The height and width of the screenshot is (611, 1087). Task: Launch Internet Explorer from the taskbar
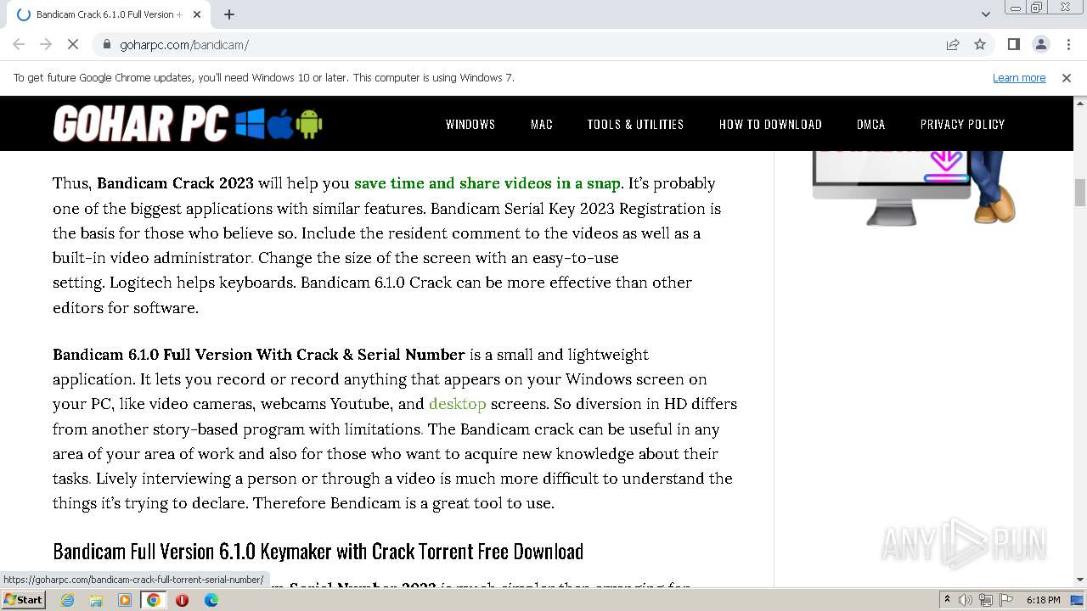pyautogui.click(x=67, y=600)
